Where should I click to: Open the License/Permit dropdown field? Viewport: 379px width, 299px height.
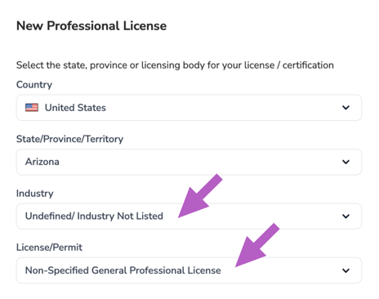tap(189, 270)
